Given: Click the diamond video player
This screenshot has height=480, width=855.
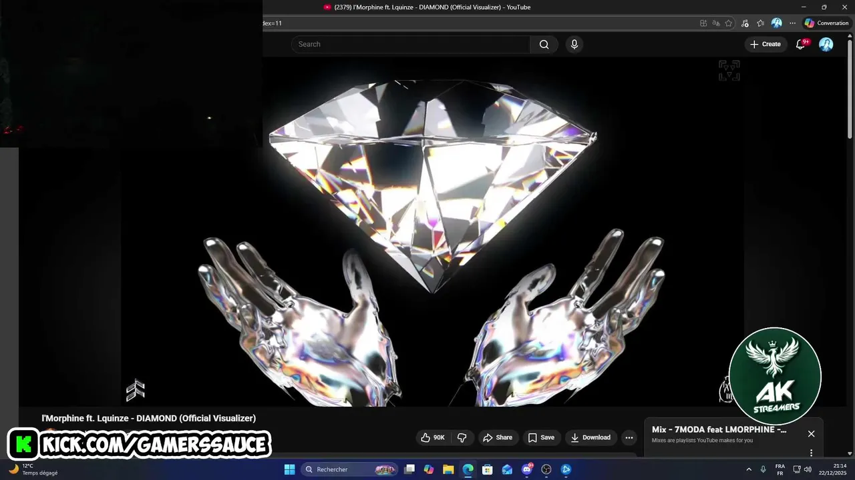Looking at the screenshot, I should coord(432,231).
